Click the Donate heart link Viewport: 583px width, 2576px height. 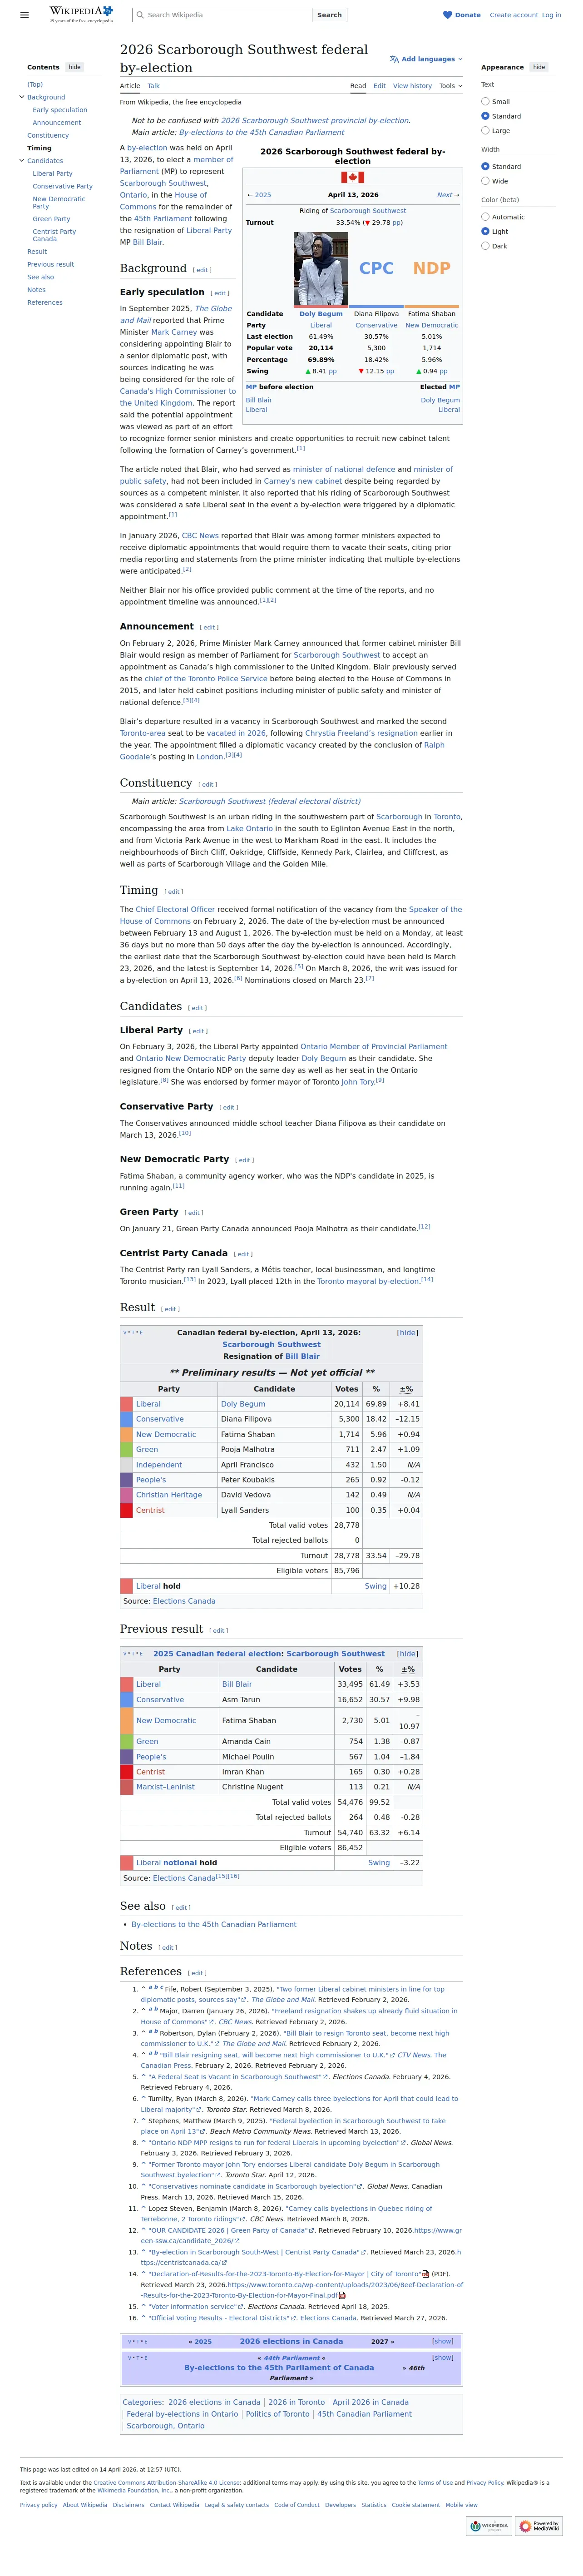point(462,15)
